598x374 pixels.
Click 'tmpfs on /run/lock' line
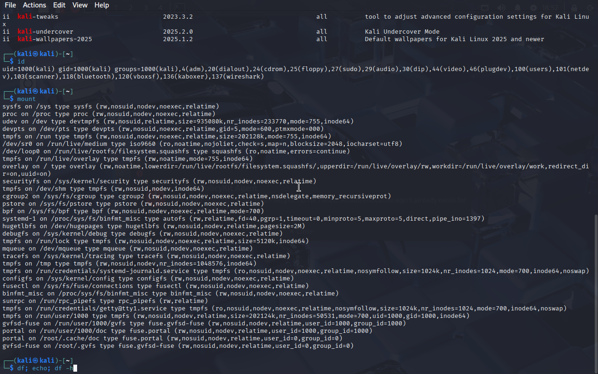pos(156,241)
